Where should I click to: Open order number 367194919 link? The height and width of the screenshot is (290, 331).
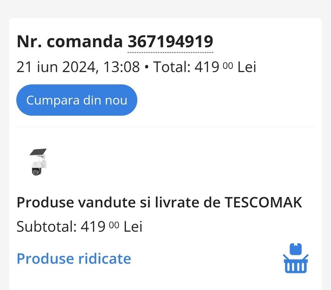(170, 41)
